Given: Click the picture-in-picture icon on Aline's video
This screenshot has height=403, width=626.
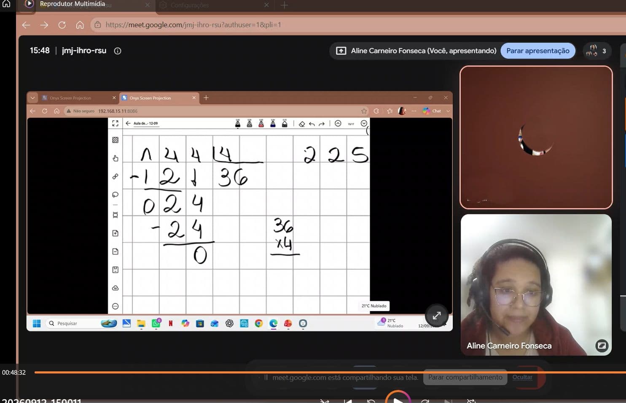Looking at the screenshot, I should [x=602, y=346].
